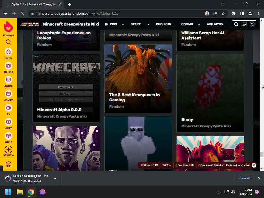This screenshot has width=264, height=198.
Task: Open the Chrome extensions puzzle icon
Action: 234,13
